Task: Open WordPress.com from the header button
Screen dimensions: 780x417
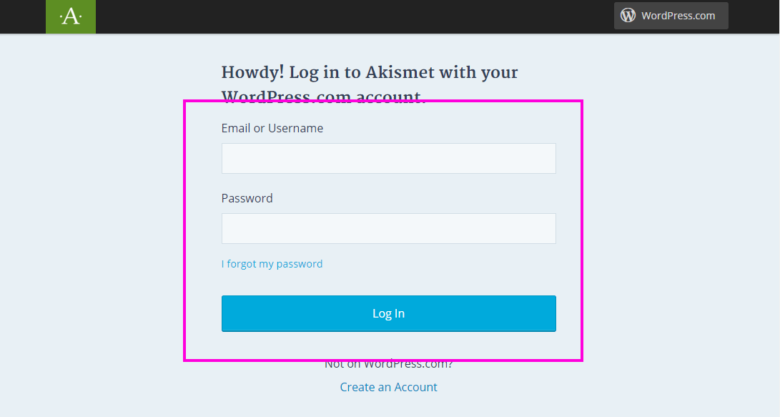Action: pyautogui.click(x=671, y=16)
